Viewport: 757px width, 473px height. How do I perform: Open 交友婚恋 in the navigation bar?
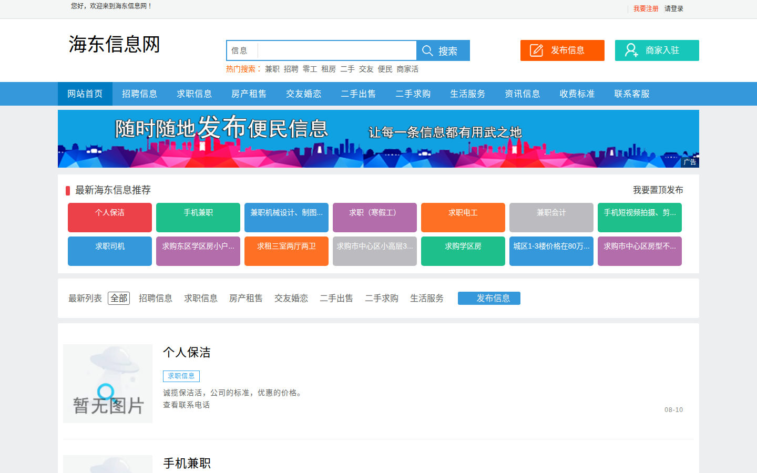304,94
